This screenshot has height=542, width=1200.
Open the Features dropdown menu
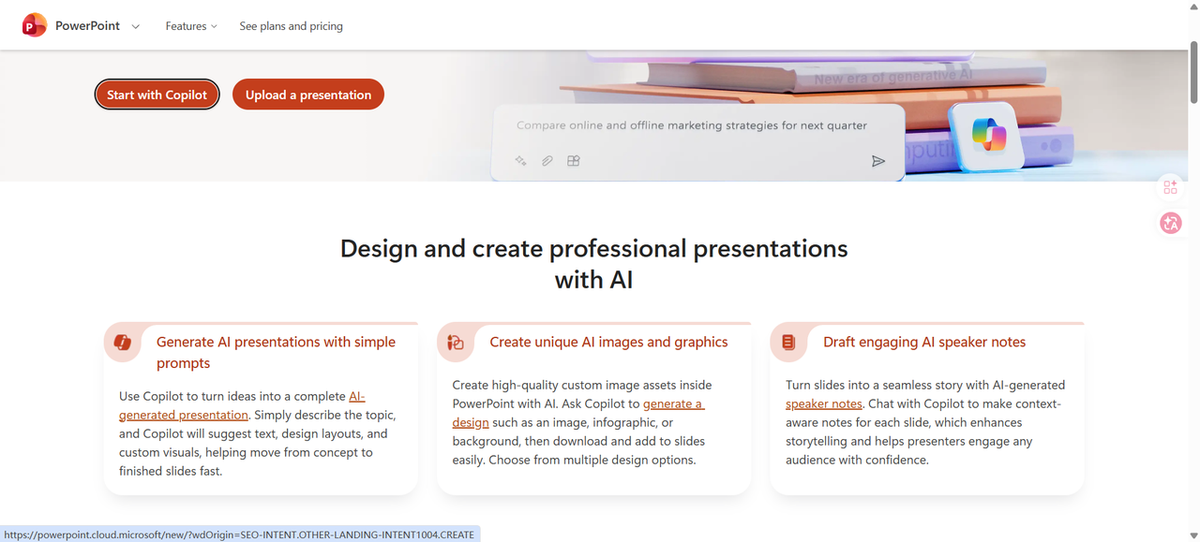[191, 26]
